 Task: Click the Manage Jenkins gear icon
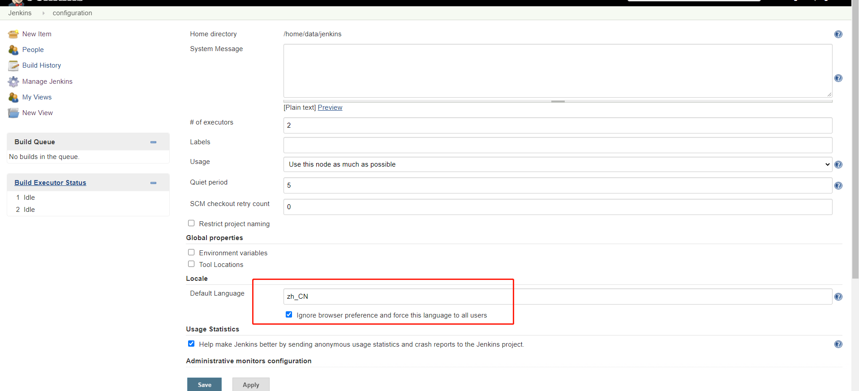click(13, 82)
